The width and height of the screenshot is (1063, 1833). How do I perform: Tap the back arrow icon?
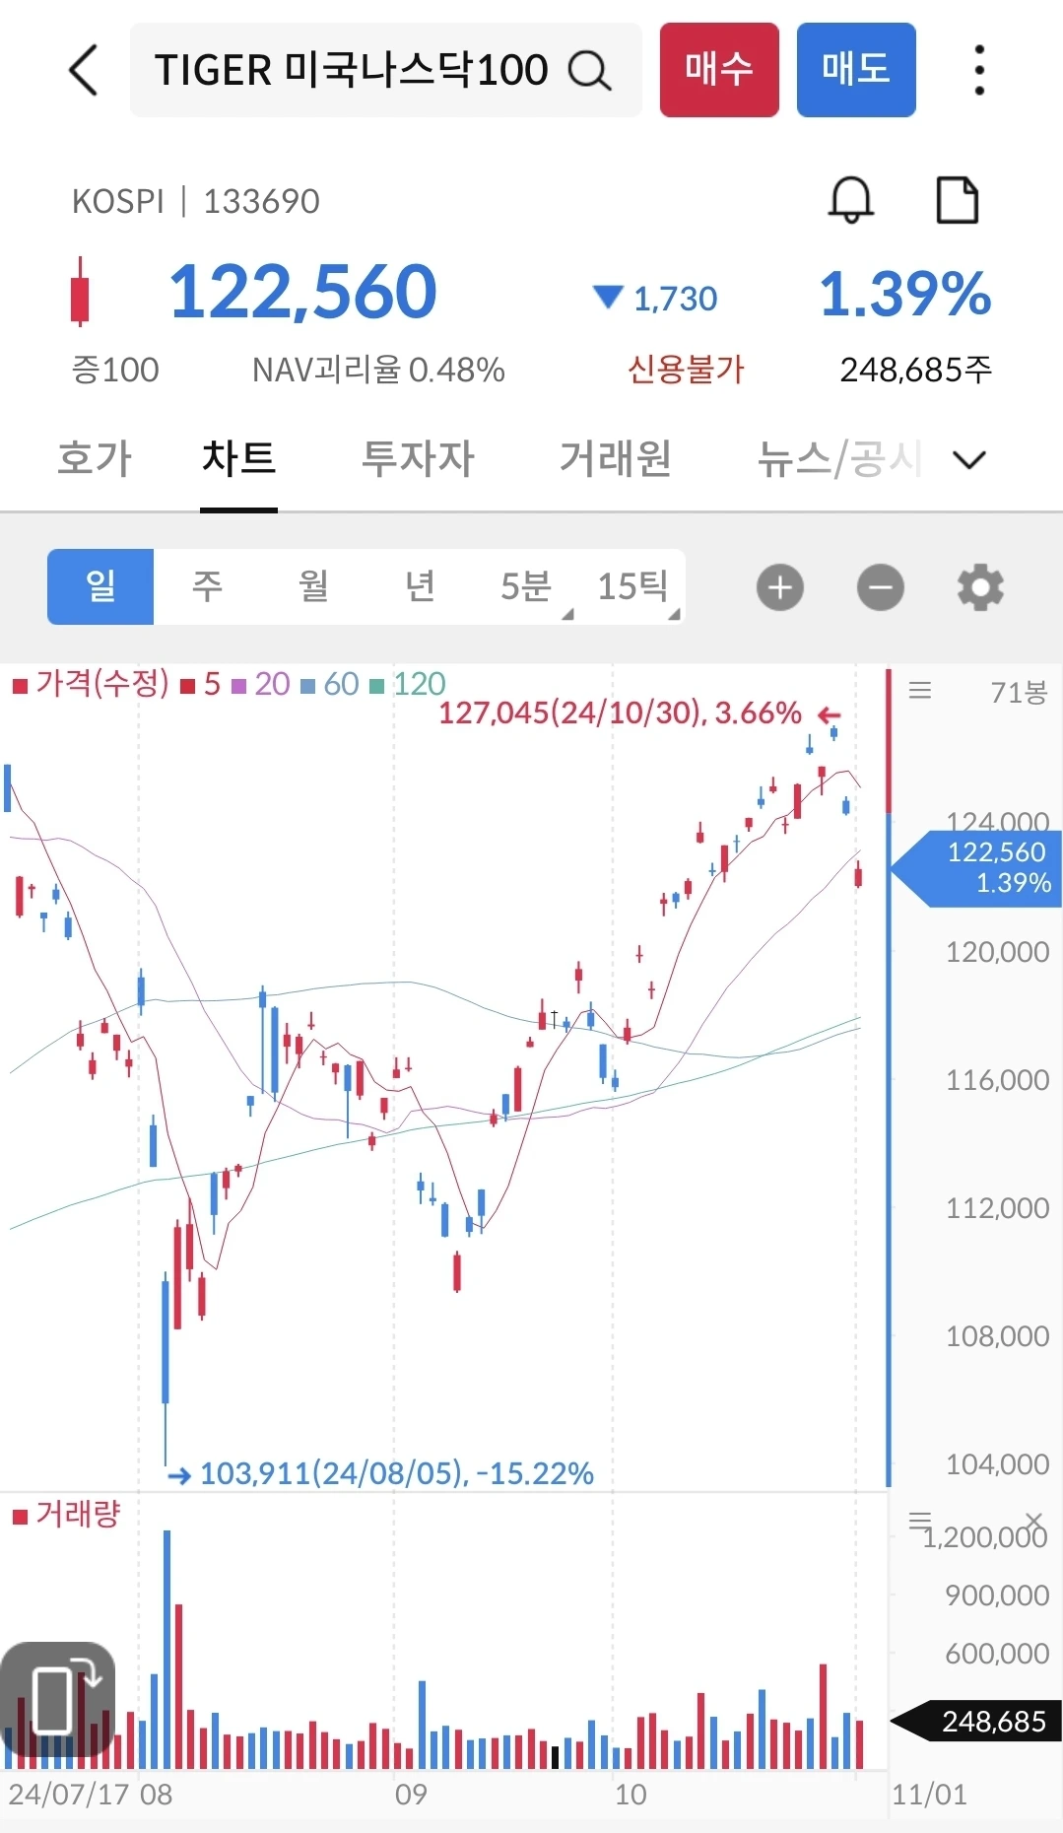tap(84, 70)
